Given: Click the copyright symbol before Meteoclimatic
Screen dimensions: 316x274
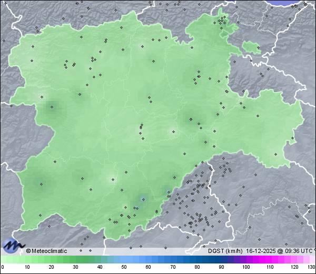Looking at the screenshot, I should (28, 251).
